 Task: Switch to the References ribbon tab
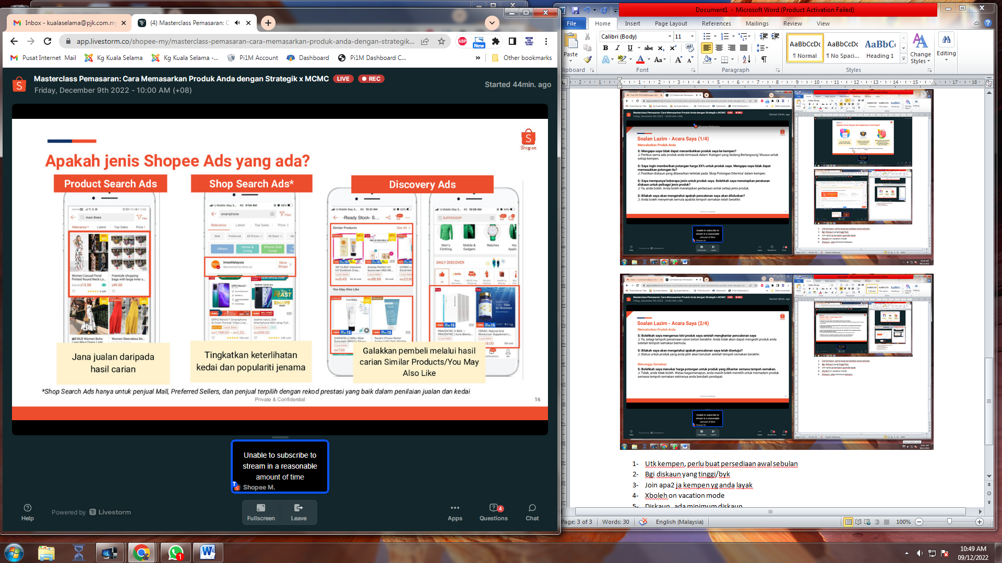[716, 23]
